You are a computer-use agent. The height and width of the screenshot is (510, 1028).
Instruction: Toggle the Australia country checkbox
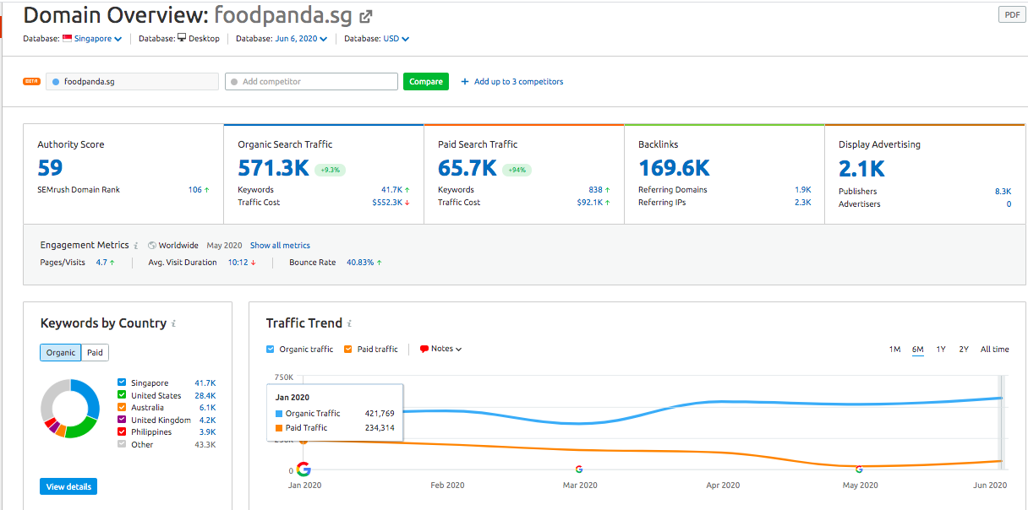click(x=122, y=407)
